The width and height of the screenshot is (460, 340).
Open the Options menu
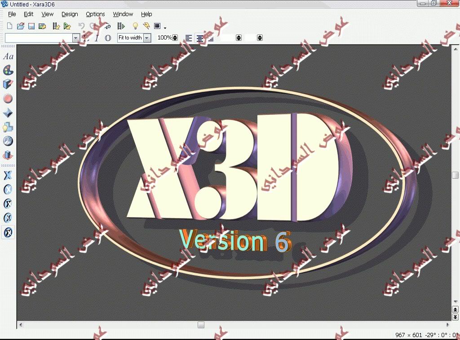pos(95,14)
